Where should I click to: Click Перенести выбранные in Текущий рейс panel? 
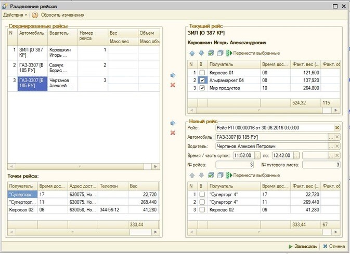tap(253, 53)
